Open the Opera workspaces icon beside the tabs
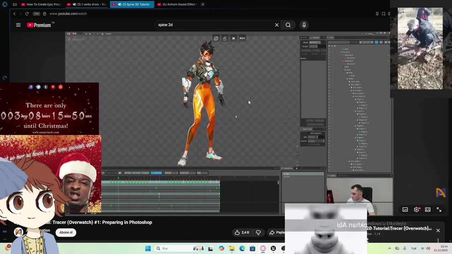The height and width of the screenshot is (254, 452). pos(15,4)
